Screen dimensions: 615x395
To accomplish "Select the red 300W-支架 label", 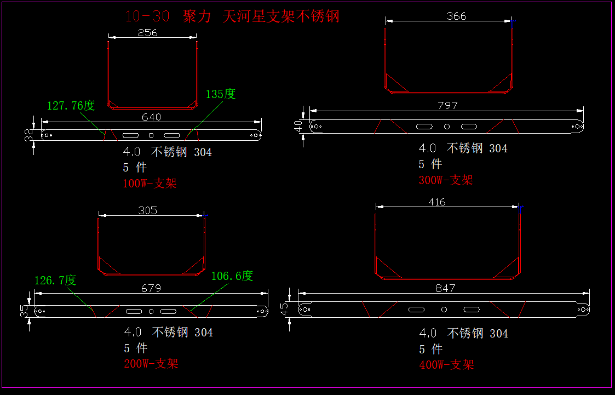I will [445, 180].
